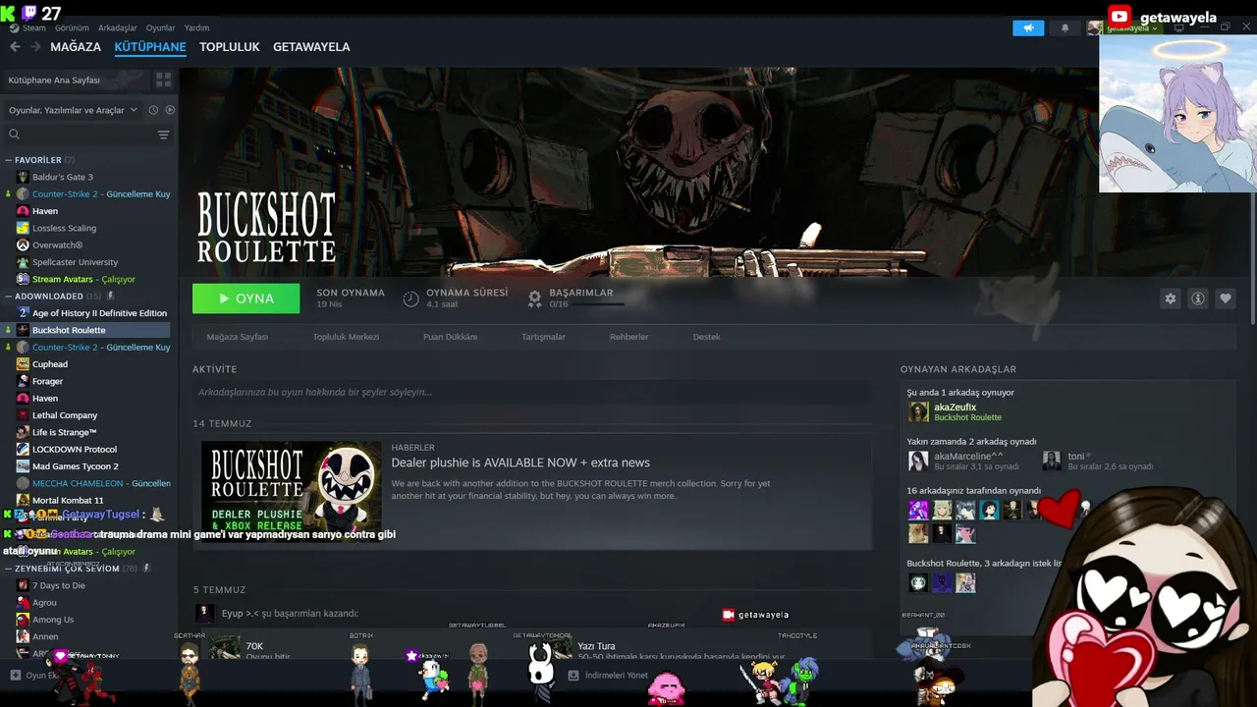Select Agrou in the library list
The width and height of the screenshot is (1257, 707).
tap(44, 603)
